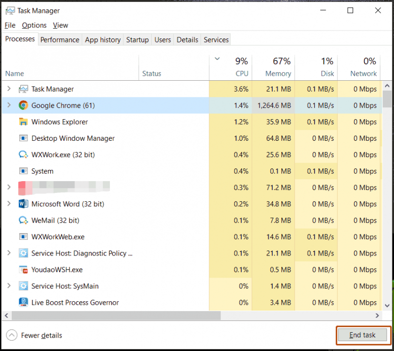Maximize the Task Manager window
The height and width of the screenshot is (351, 394).
tap(350, 10)
